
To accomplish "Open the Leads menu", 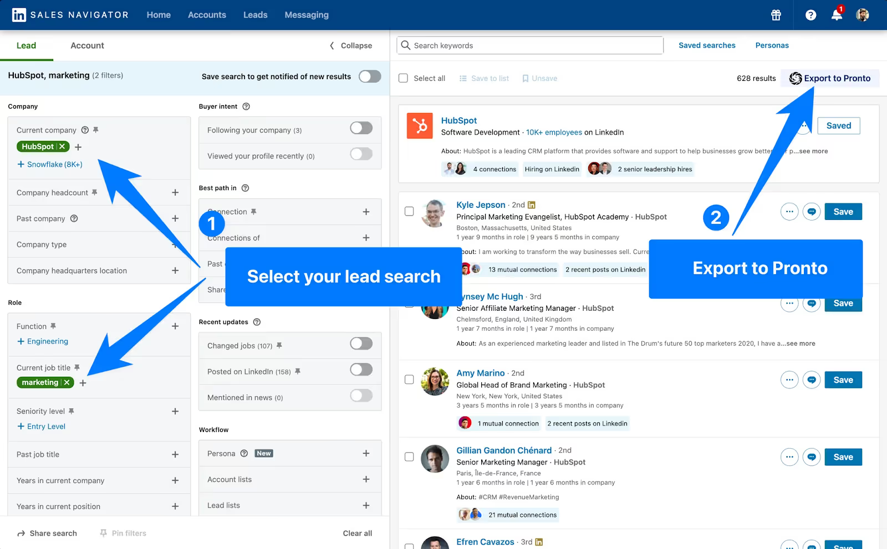I will pyautogui.click(x=255, y=15).
